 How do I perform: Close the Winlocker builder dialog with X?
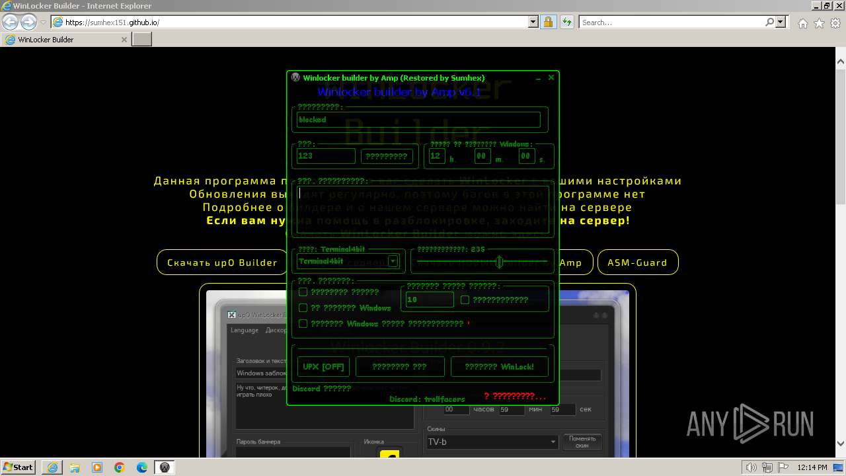coord(551,77)
